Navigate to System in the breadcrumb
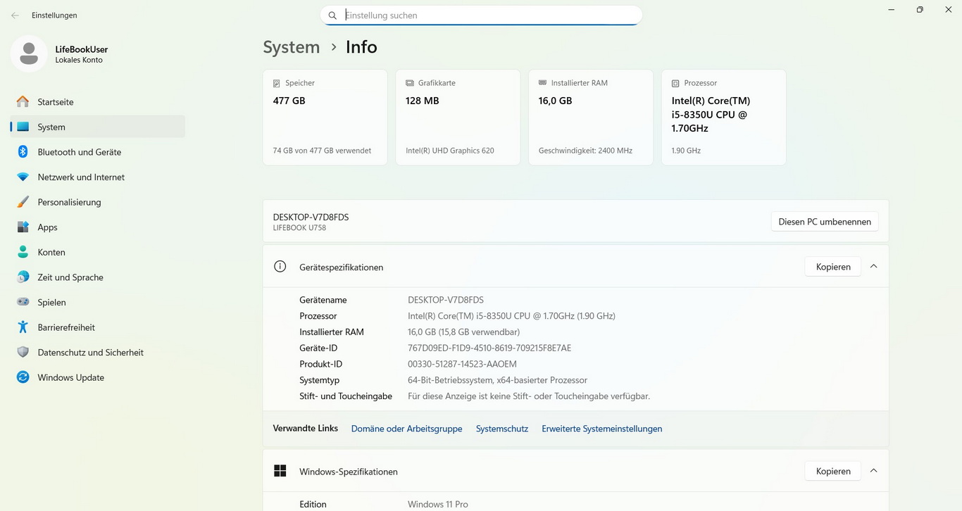This screenshot has width=962, height=511. tap(291, 47)
